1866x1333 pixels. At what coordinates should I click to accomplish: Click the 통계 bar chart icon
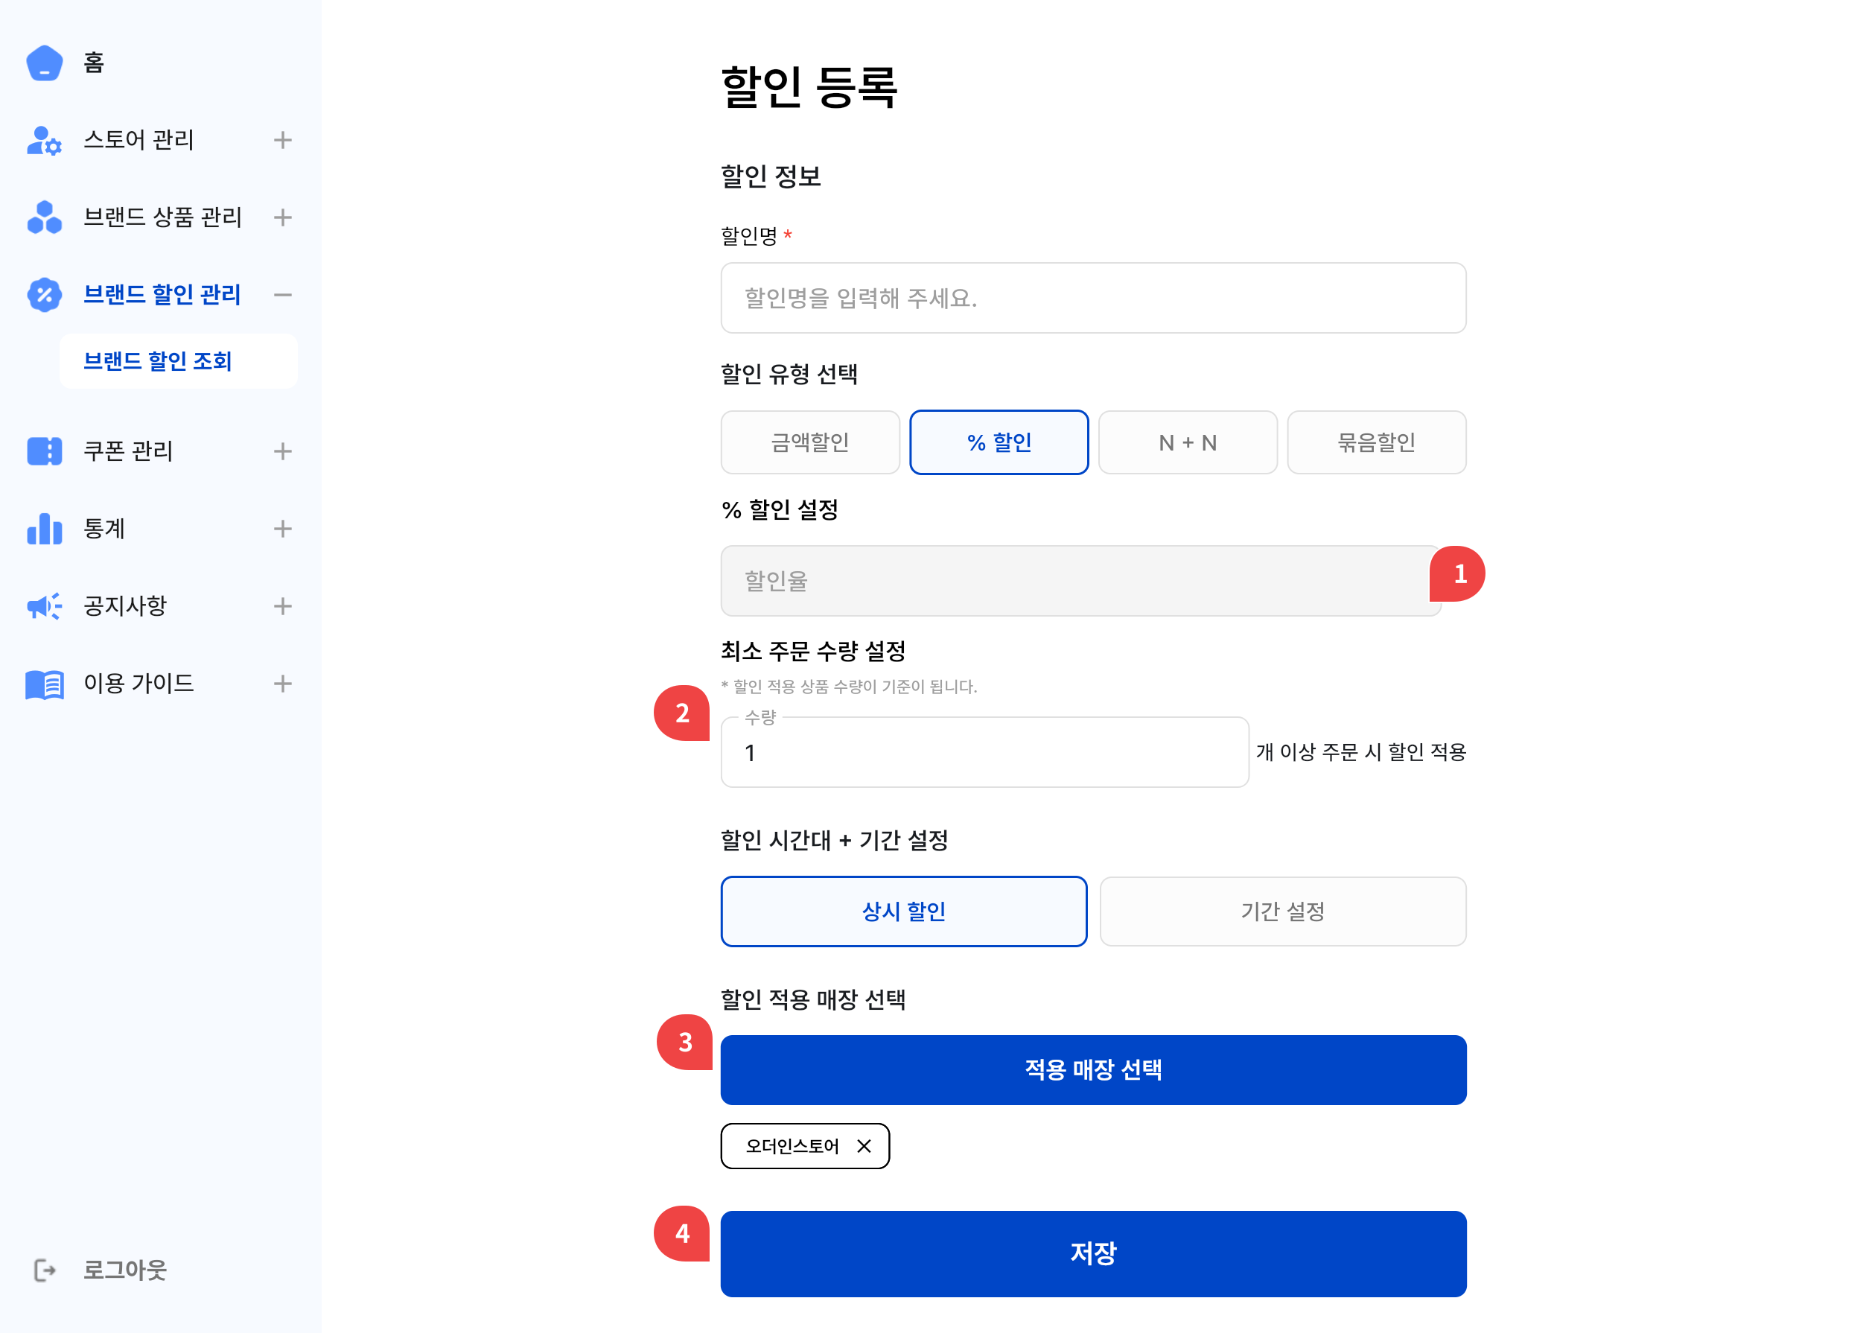coord(45,529)
